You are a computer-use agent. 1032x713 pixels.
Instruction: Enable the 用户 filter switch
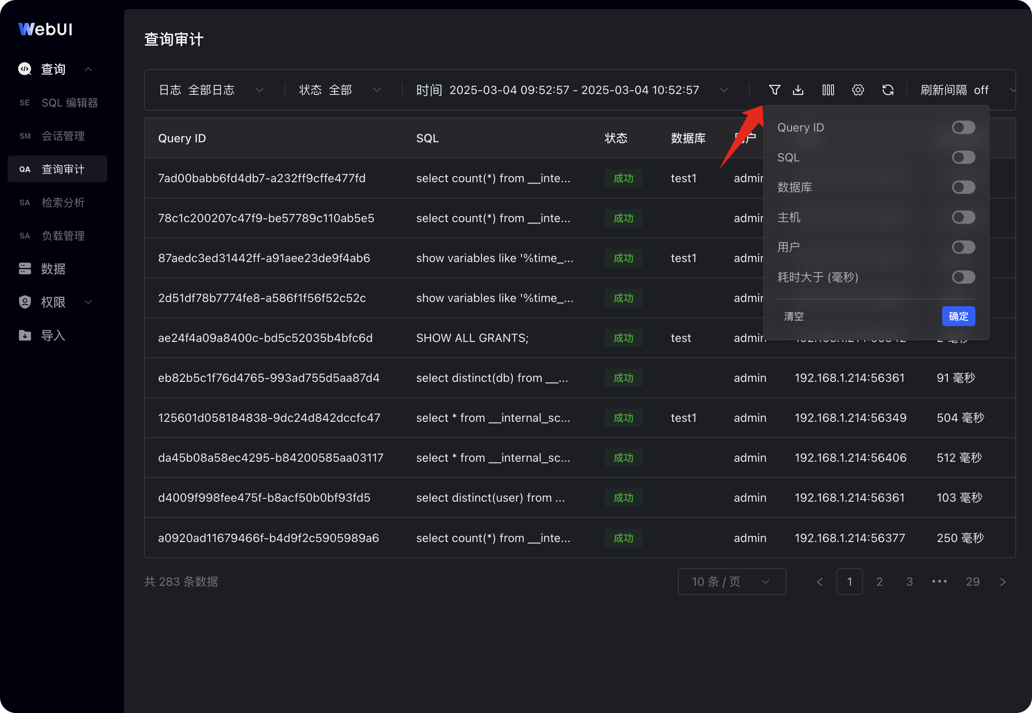(963, 247)
